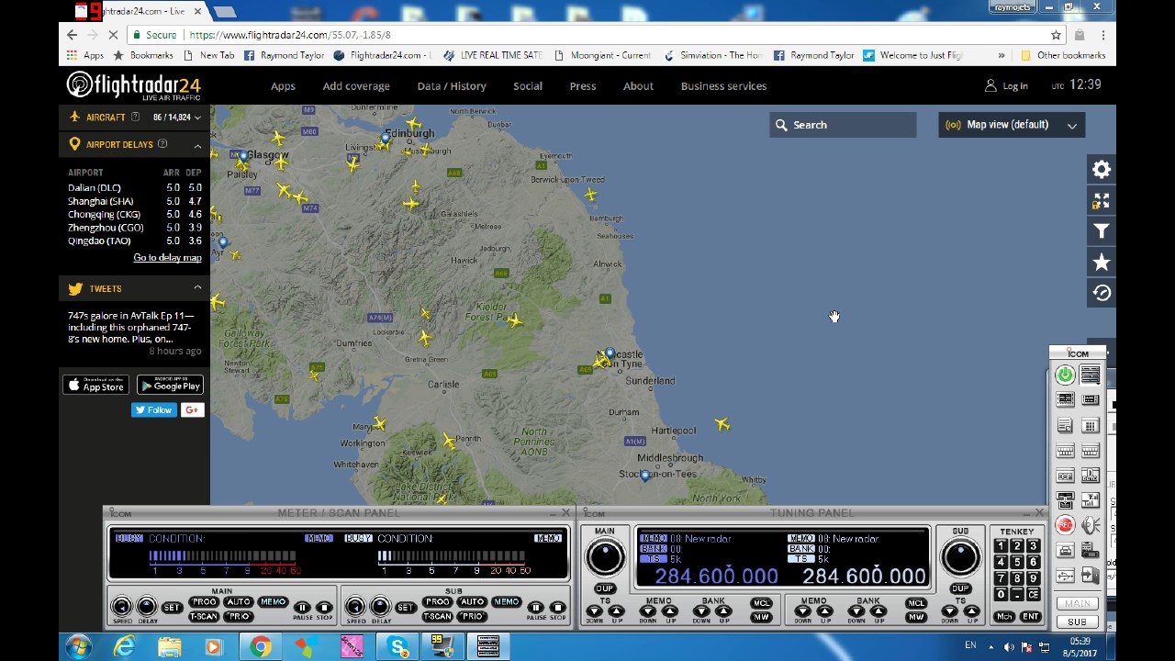Open map settings gear icon

1101,170
